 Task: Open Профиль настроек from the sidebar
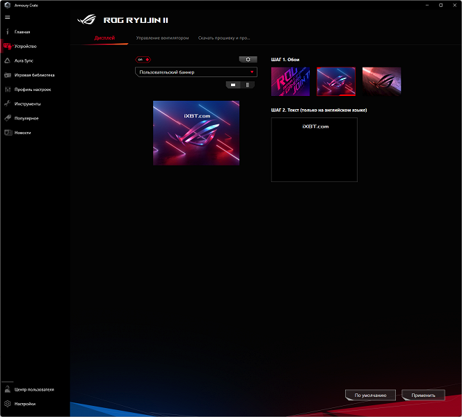click(x=33, y=90)
